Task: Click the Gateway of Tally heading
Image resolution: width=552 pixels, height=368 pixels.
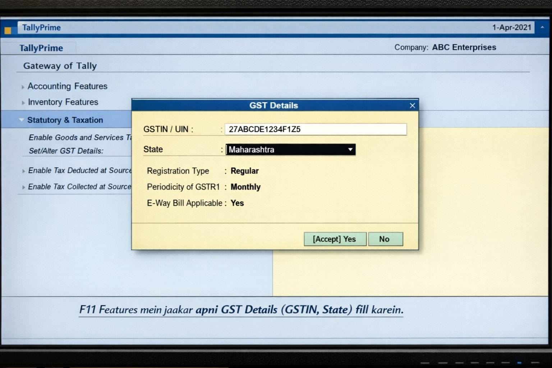Action: tap(60, 66)
